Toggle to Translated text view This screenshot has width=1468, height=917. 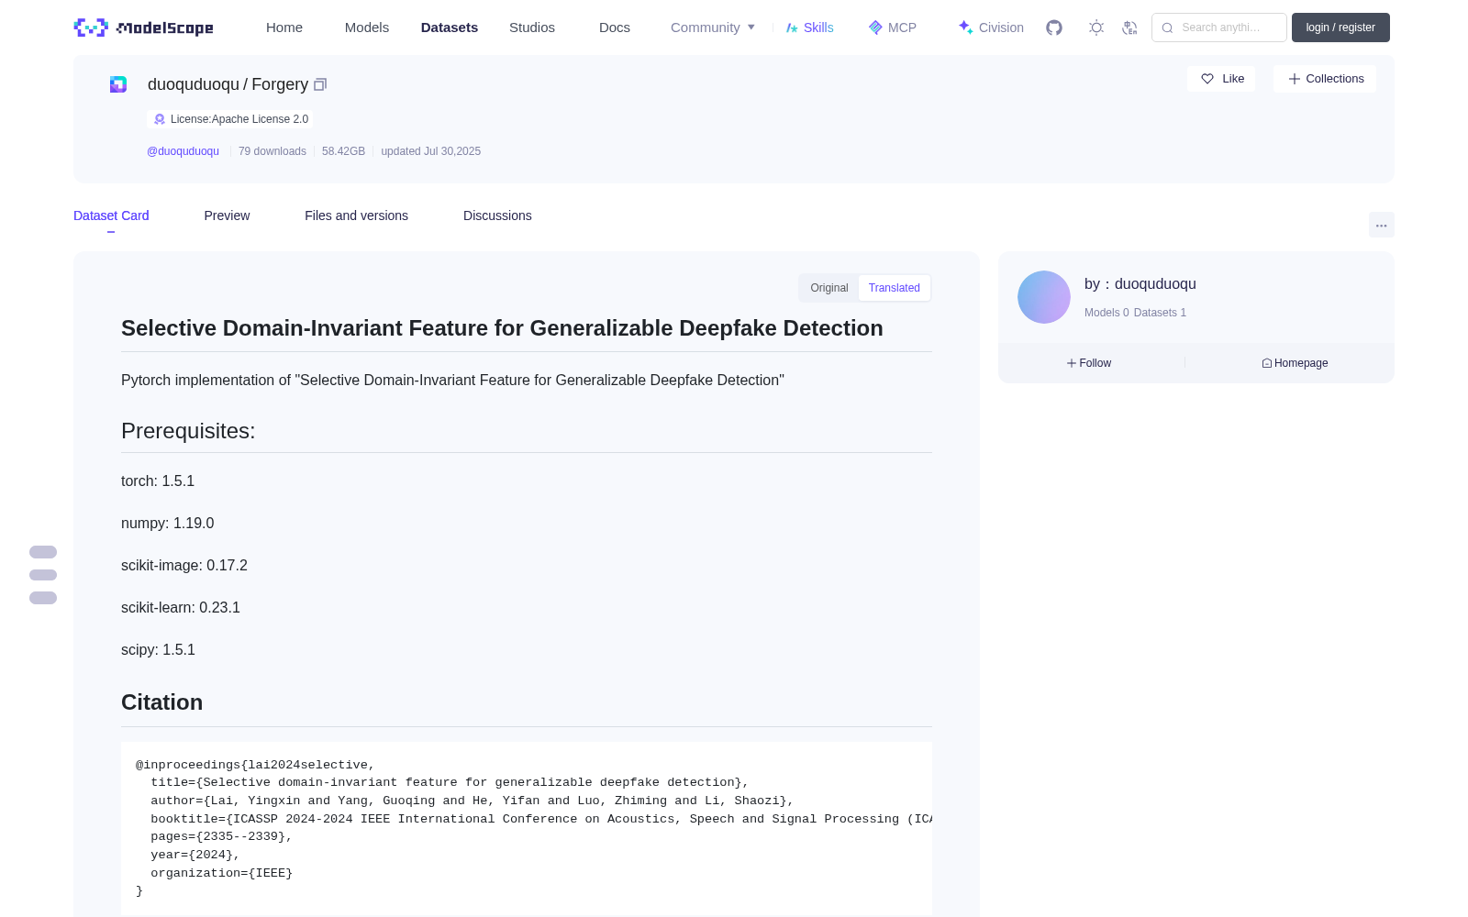[x=895, y=288]
